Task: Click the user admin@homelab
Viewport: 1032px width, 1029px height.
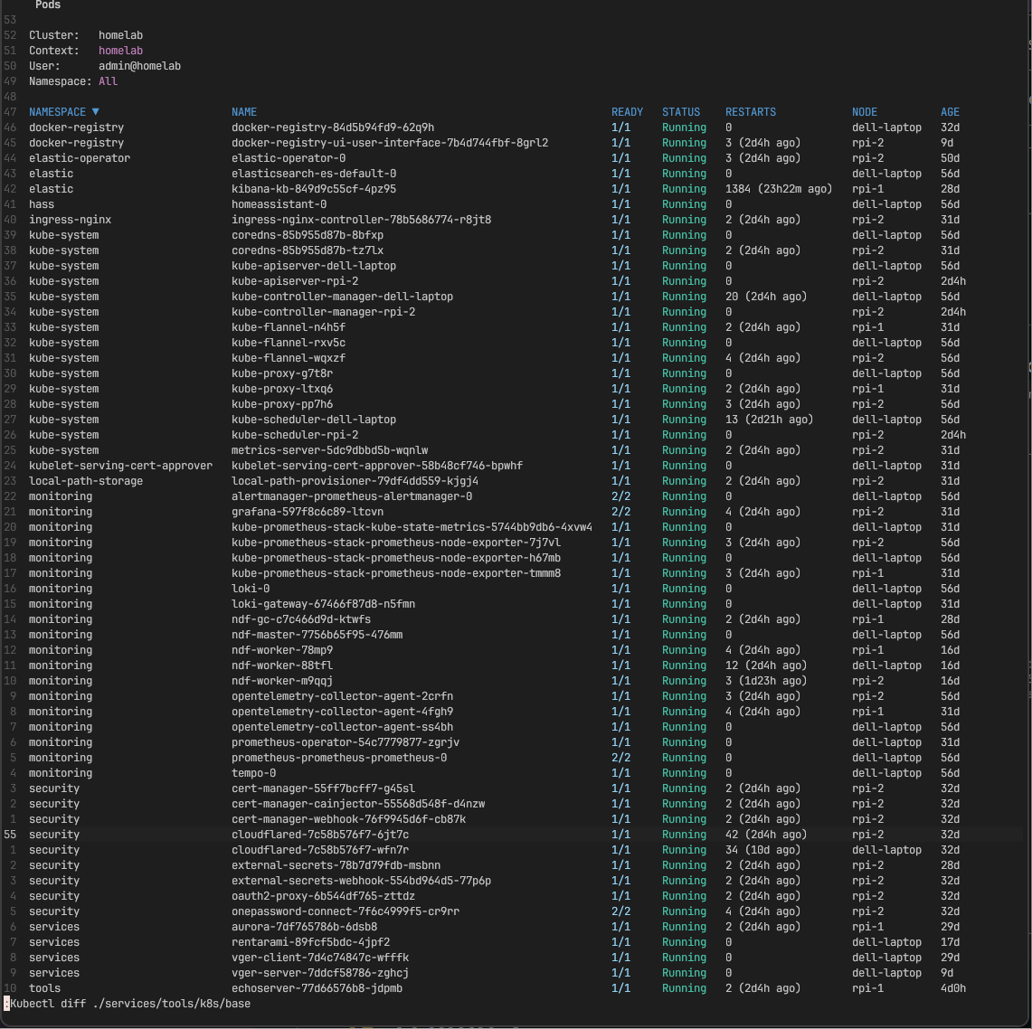Action: pyautogui.click(x=139, y=66)
